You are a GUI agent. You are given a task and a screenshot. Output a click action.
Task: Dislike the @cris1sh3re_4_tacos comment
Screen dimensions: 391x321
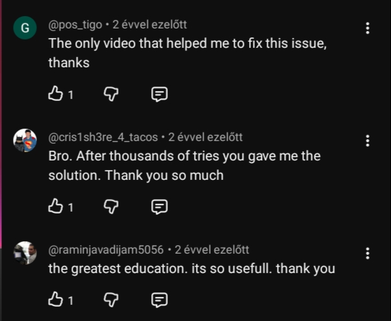coord(112,206)
